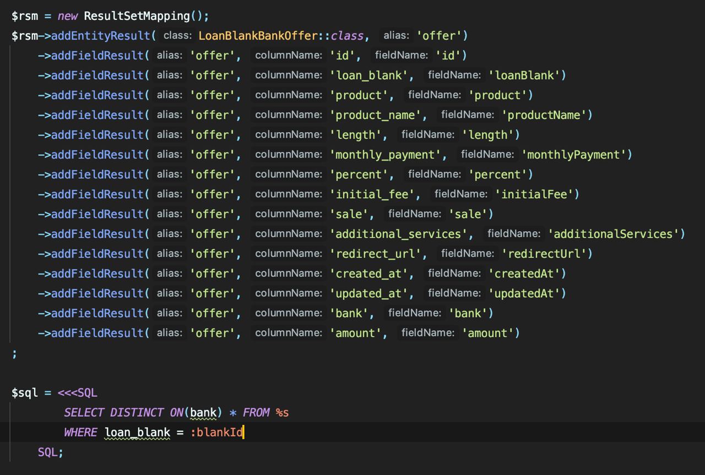Click the 'id' column name string

point(342,56)
